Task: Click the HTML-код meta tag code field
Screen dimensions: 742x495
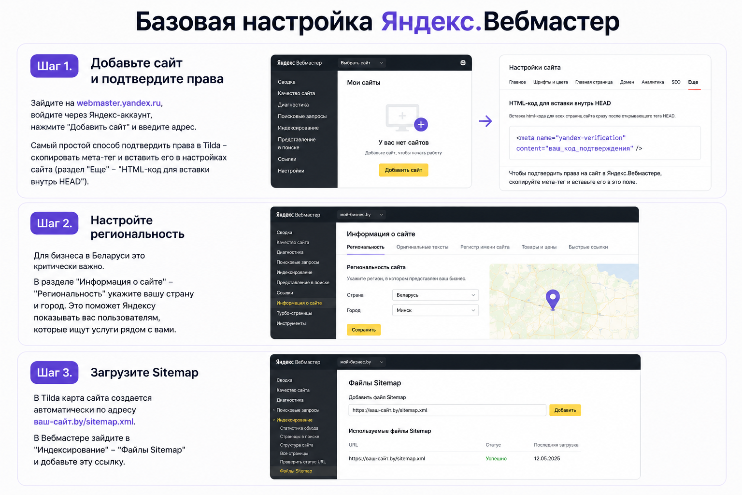Action: tap(605, 143)
